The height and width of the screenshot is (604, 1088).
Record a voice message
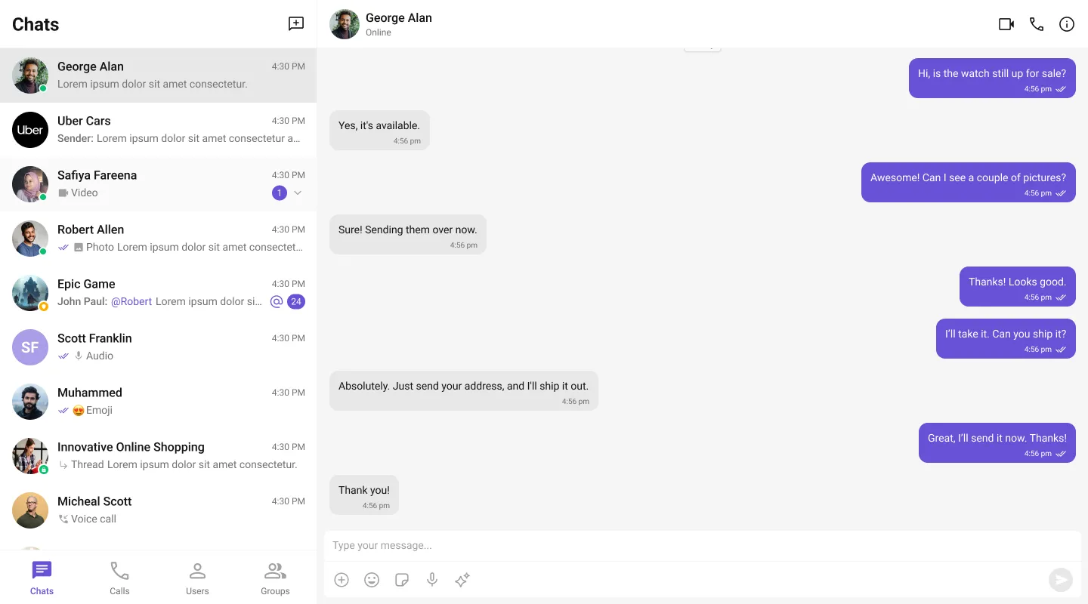(432, 580)
